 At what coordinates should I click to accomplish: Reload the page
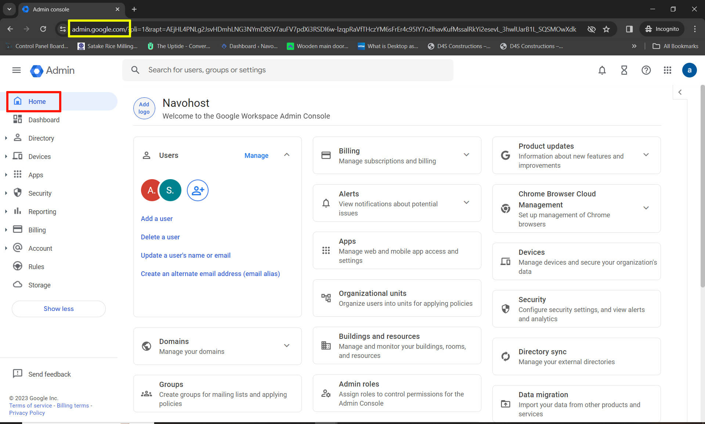43,29
